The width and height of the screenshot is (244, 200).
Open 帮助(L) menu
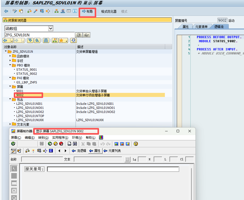(x=90, y=138)
